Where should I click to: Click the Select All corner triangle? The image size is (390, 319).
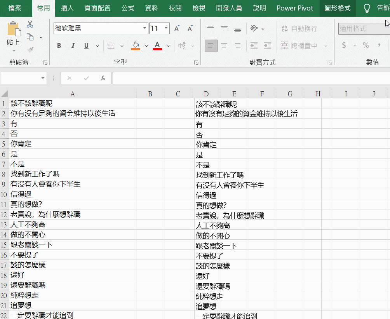pos(5,94)
